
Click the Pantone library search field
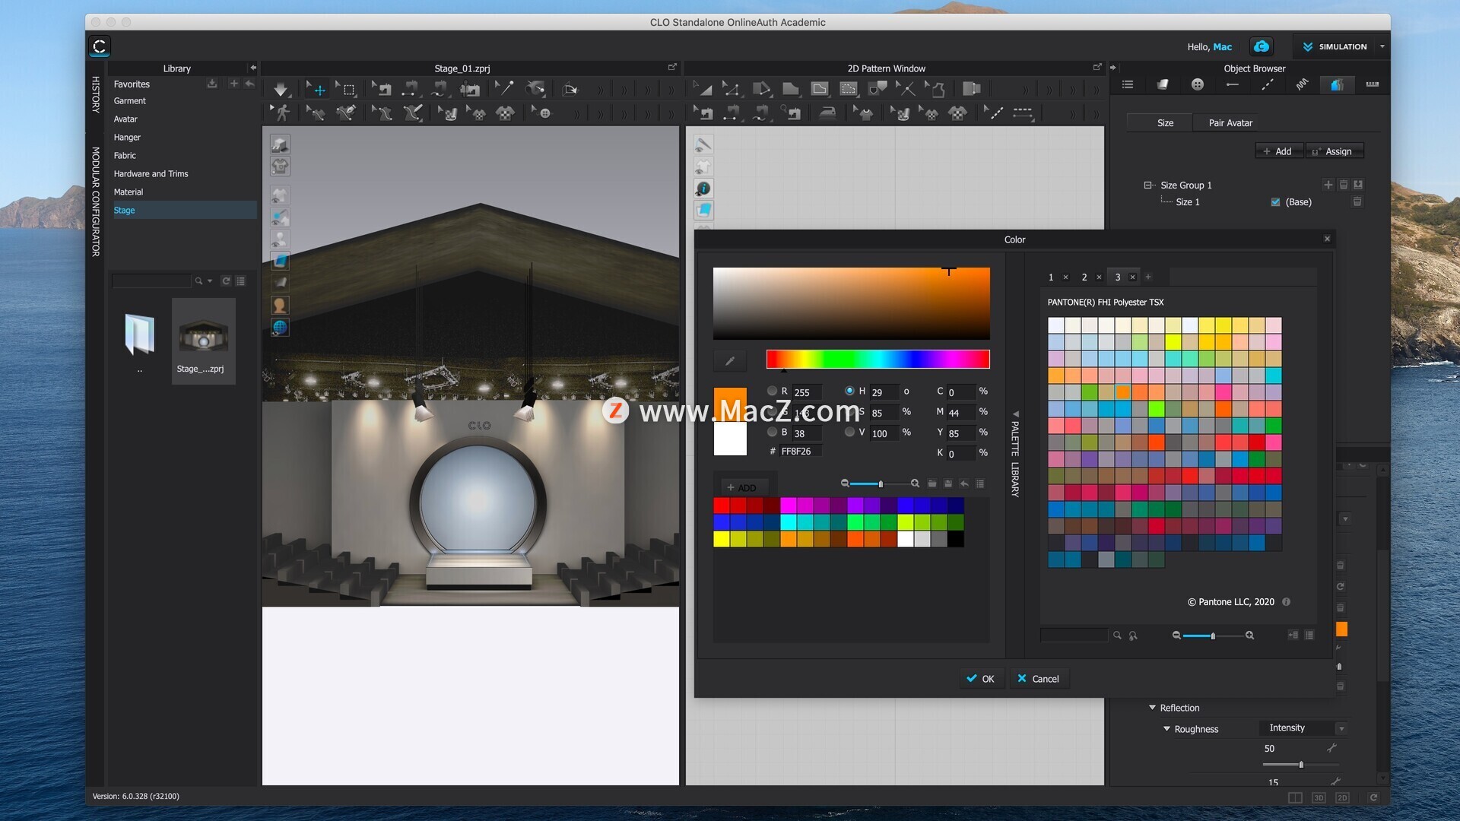[1074, 635]
